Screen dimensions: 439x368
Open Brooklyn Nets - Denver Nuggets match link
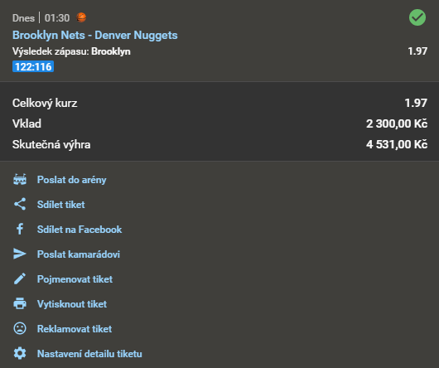[x=95, y=36]
